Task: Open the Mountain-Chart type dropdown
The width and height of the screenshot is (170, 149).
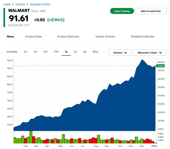Action: click(150, 53)
